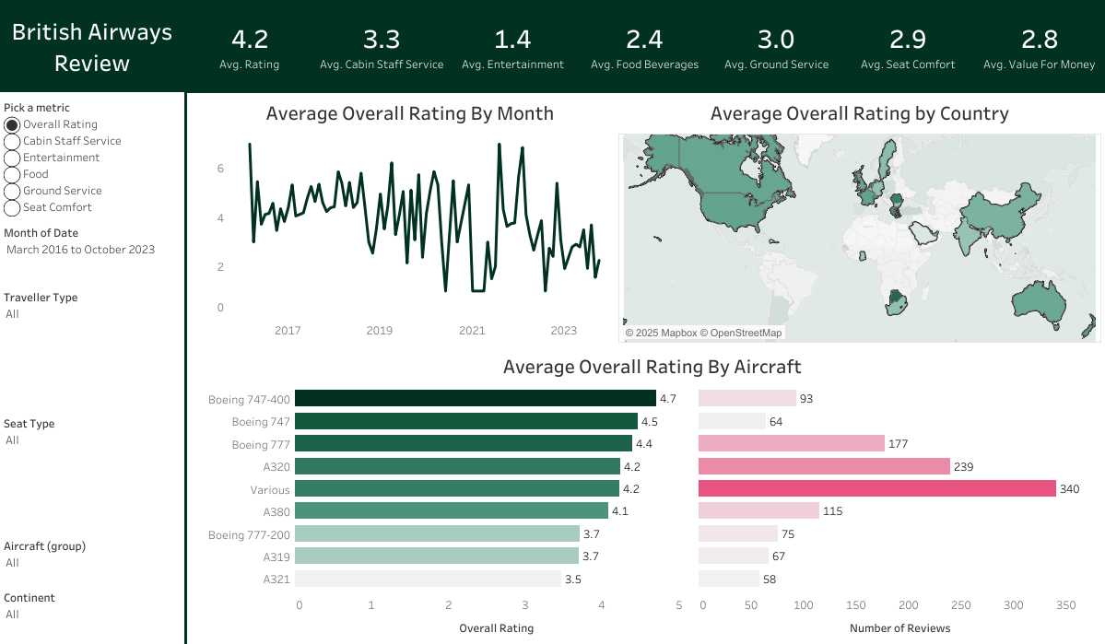Pick the Food metric option

[x=12, y=174]
